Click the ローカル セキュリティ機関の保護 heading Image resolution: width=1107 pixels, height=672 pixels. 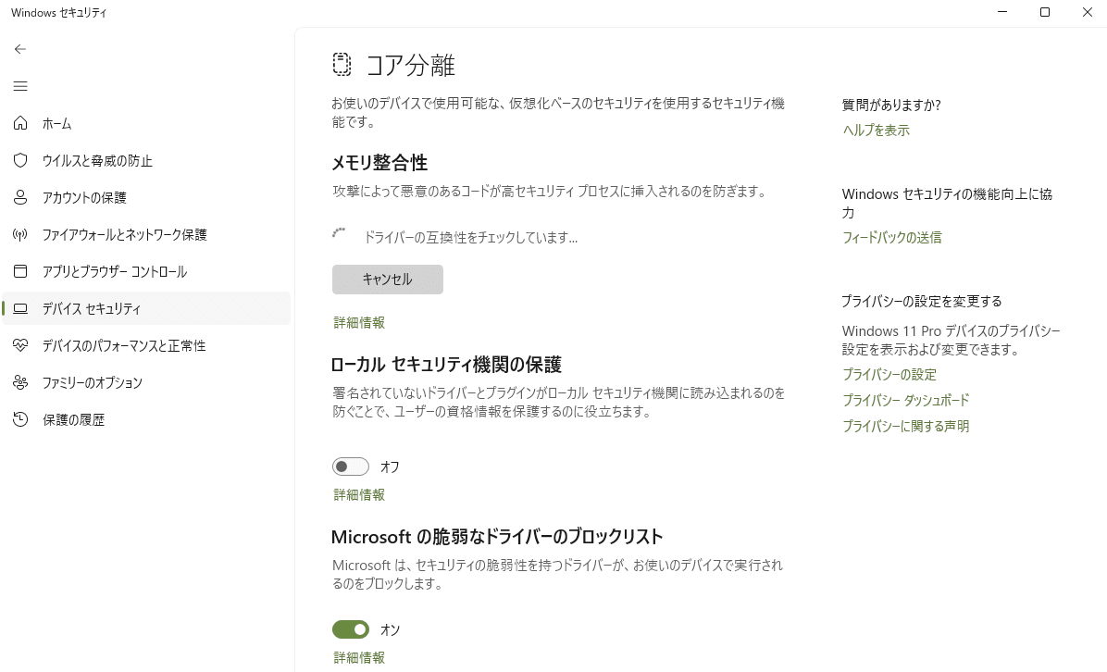(x=446, y=365)
